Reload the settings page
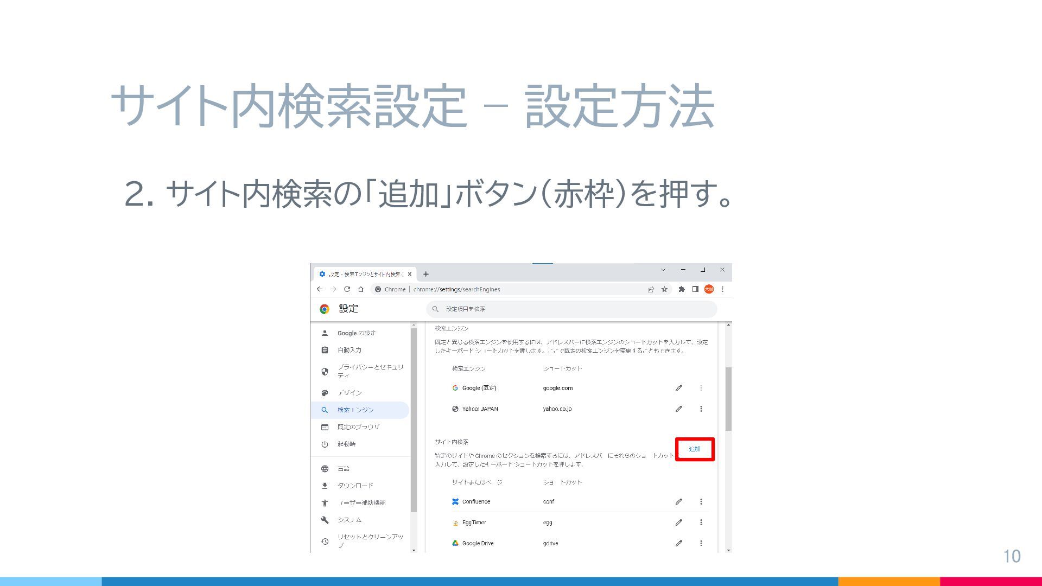Viewport: 1042px width, 586px height. click(x=347, y=289)
